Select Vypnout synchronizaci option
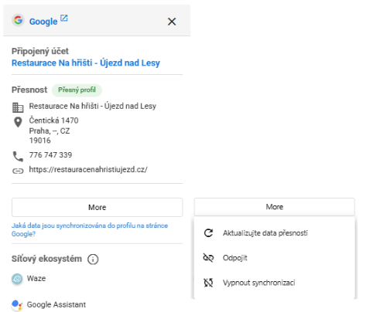366x312 pixels. coord(275,283)
